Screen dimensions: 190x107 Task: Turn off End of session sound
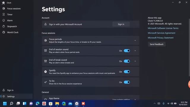[127, 51]
